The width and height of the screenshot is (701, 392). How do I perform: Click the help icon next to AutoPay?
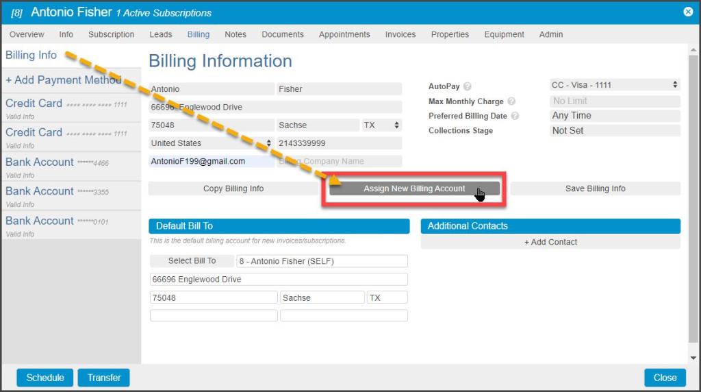[x=468, y=87]
